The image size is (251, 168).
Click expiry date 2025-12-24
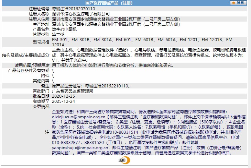click(63, 101)
